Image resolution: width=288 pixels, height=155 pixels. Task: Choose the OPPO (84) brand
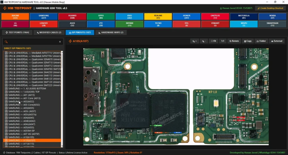101,17
